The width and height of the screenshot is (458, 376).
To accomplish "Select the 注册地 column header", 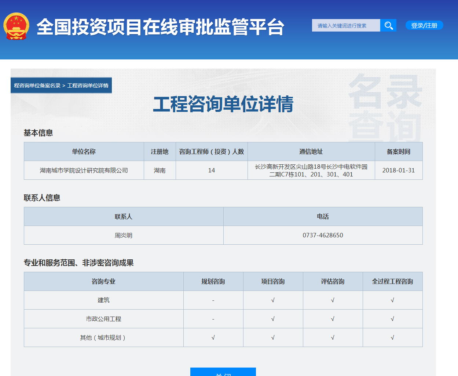I will pyautogui.click(x=160, y=152).
